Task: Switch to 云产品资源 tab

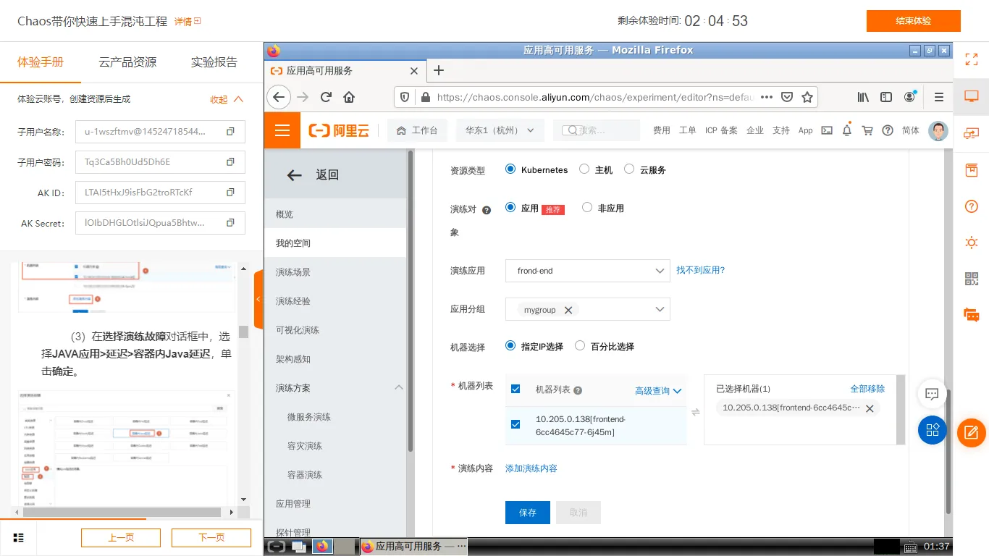Action: point(127,62)
